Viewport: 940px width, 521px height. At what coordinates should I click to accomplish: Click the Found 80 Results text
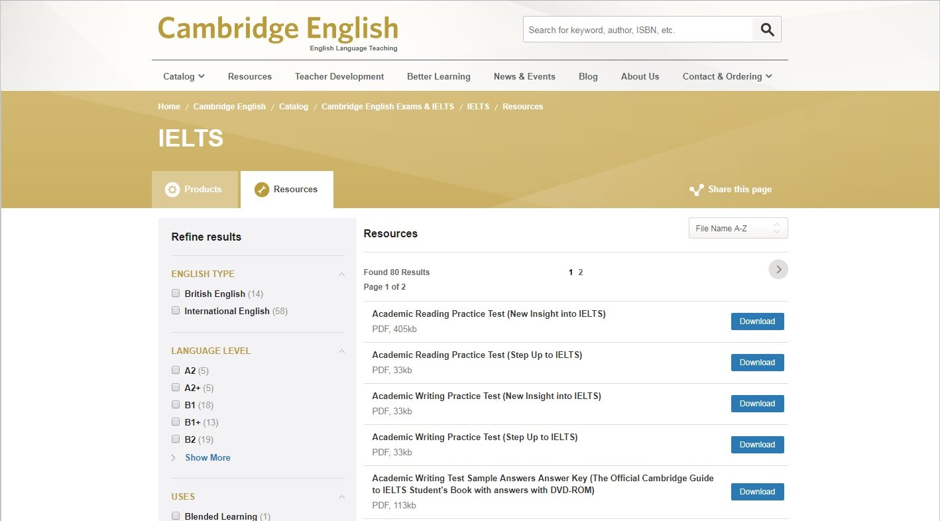click(x=396, y=272)
